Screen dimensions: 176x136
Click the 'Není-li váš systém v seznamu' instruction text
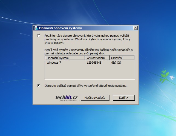(88, 52)
